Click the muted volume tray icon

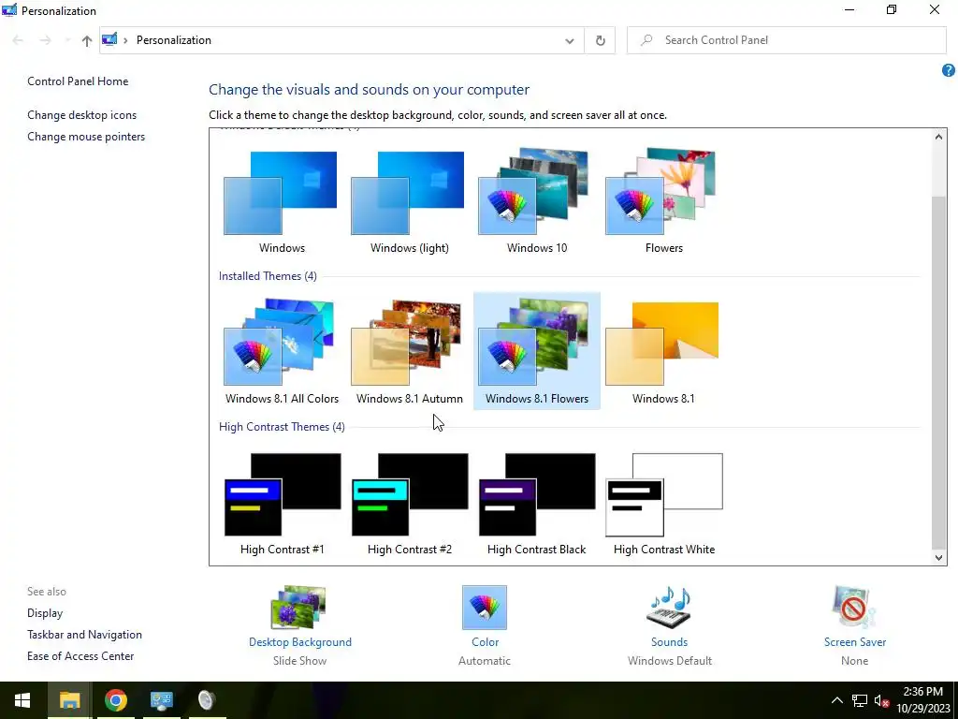881,700
